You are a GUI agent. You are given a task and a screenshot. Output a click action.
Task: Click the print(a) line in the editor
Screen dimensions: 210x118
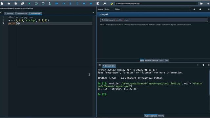click(x=14, y=23)
